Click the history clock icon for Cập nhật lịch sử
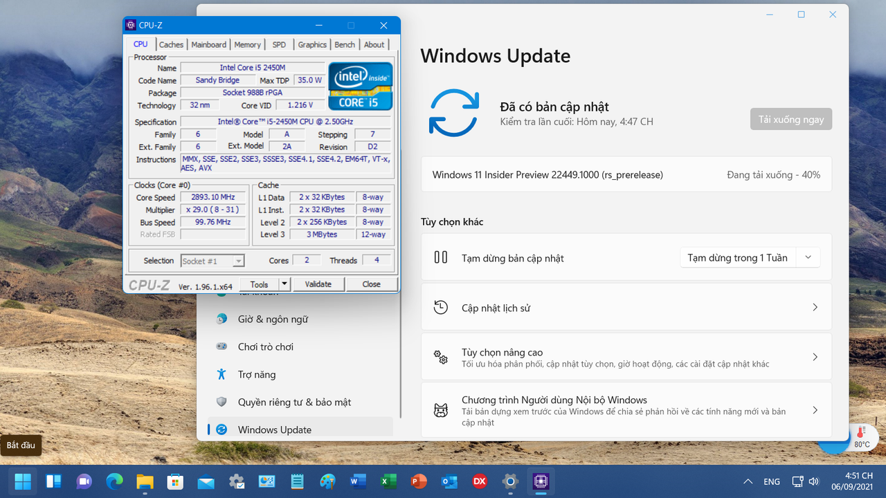 (441, 307)
